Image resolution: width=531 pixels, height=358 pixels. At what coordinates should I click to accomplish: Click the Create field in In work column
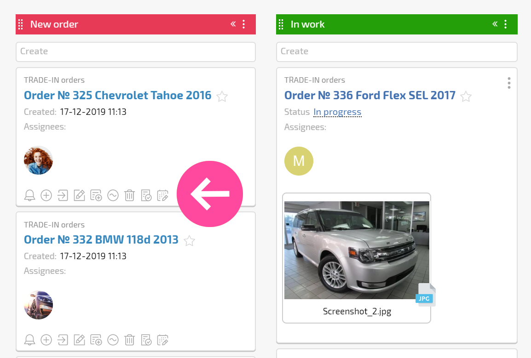pos(397,52)
